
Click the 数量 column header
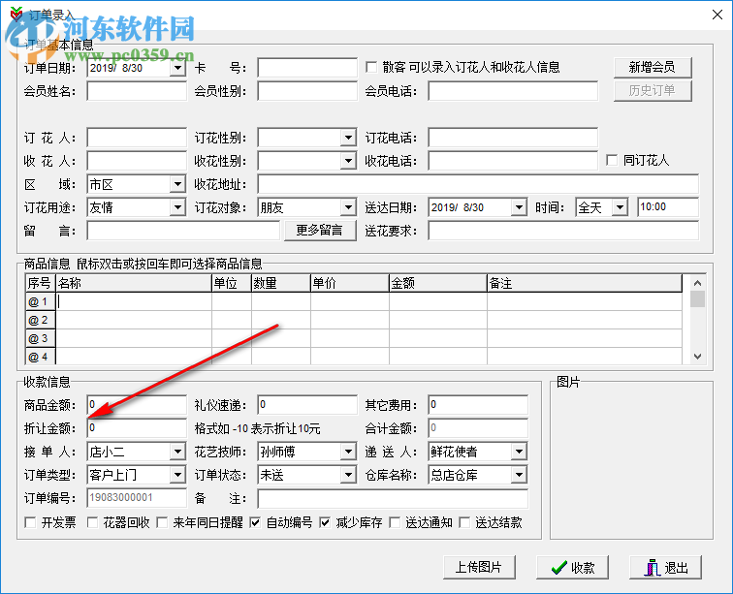[x=281, y=283]
